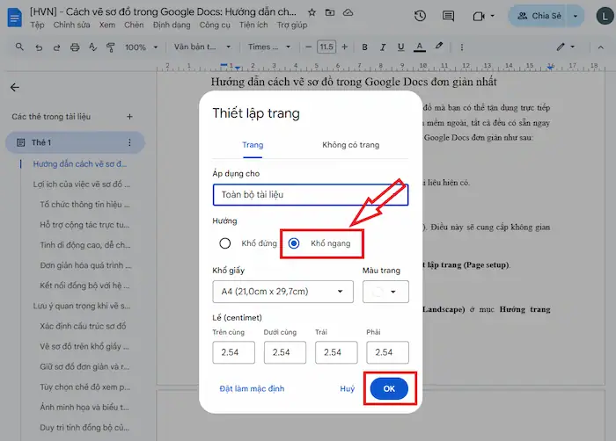This screenshot has width=616, height=441.
Task: Open Màu trang color dropdown
Action: (385, 292)
